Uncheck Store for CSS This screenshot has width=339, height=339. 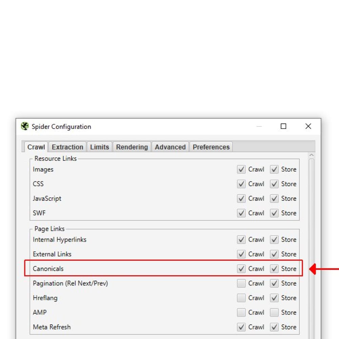coord(274,184)
